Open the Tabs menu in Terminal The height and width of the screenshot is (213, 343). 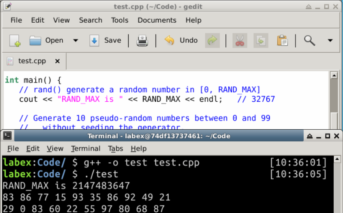click(115, 148)
